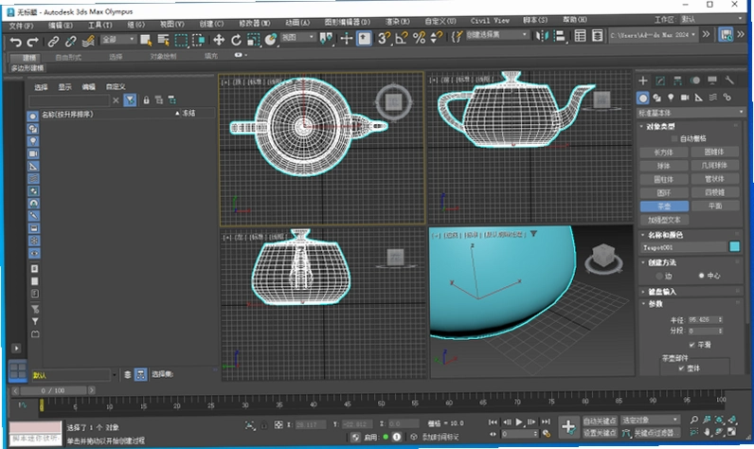The width and height of the screenshot is (754, 449).
Task: Open Select by Name list tool
Action: pyautogui.click(x=164, y=40)
